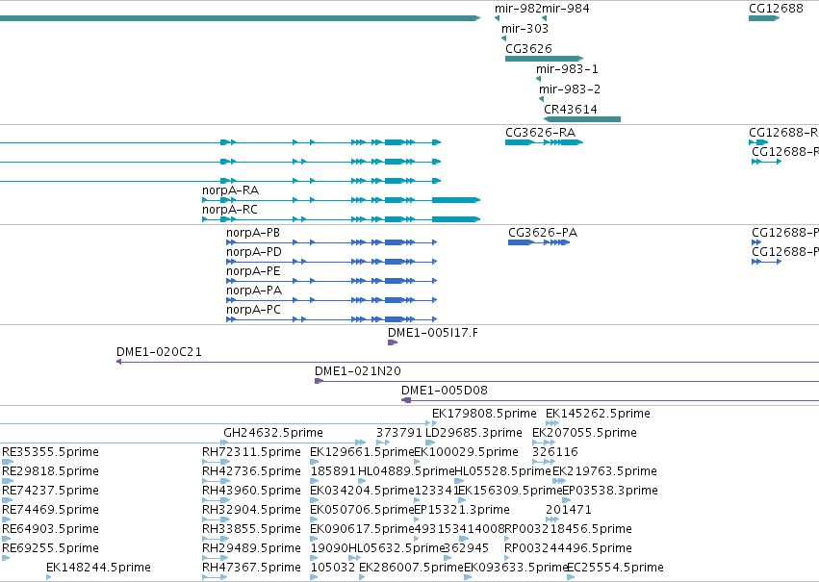This screenshot has height=582, width=819.
Task: Select EST GH24632.5prime
Action: [273, 433]
